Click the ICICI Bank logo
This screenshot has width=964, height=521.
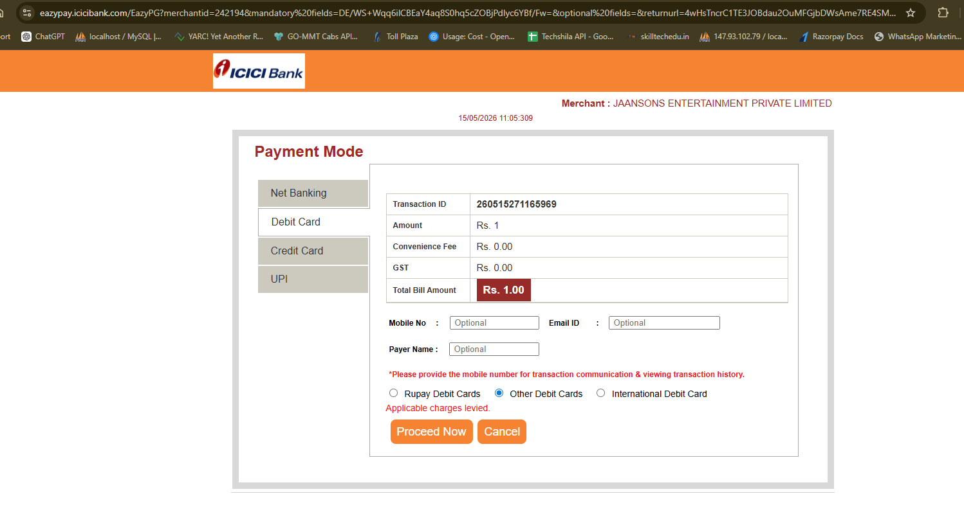259,71
